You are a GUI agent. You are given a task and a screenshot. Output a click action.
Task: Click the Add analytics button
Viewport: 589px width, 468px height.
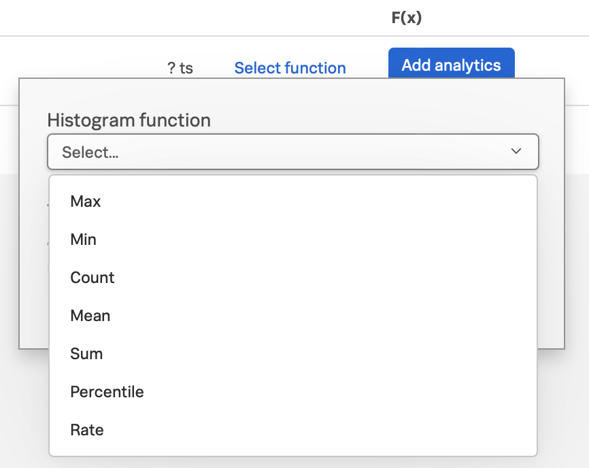451,63
